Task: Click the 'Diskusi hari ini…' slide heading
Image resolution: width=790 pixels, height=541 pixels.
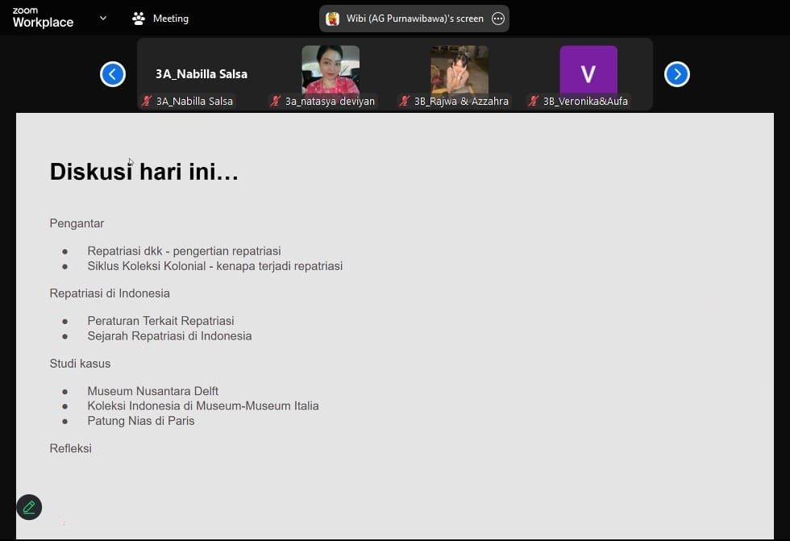Action: coord(144,172)
